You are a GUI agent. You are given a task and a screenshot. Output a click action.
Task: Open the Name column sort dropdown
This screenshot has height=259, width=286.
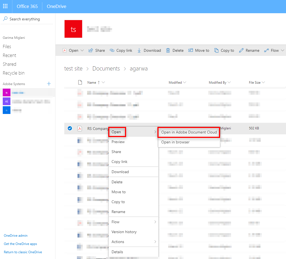(x=103, y=82)
